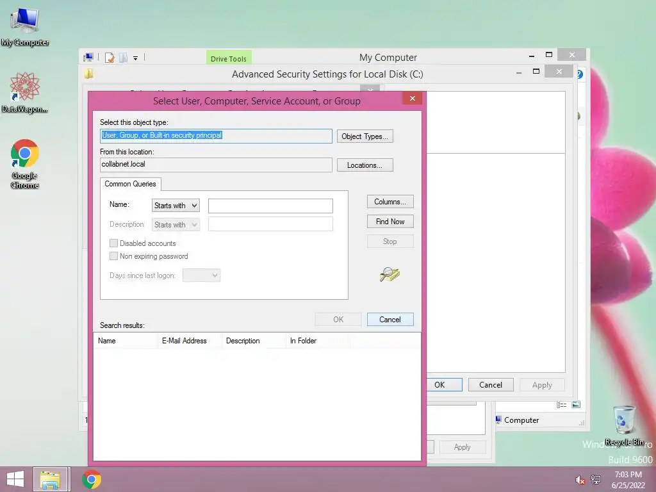Click the help icon in My Computer window
This screenshot has height=492, width=656.
tap(580, 74)
